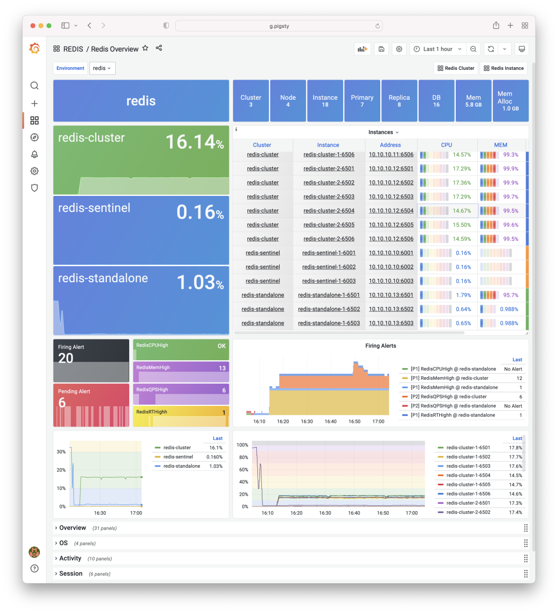The height and width of the screenshot is (613, 558).
Task: Open the Last 1 hour time range picker
Action: (437, 49)
